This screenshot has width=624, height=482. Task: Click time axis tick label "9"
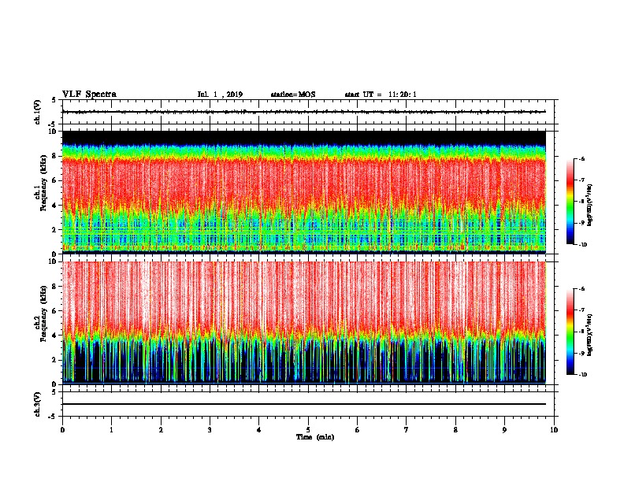click(504, 430)
